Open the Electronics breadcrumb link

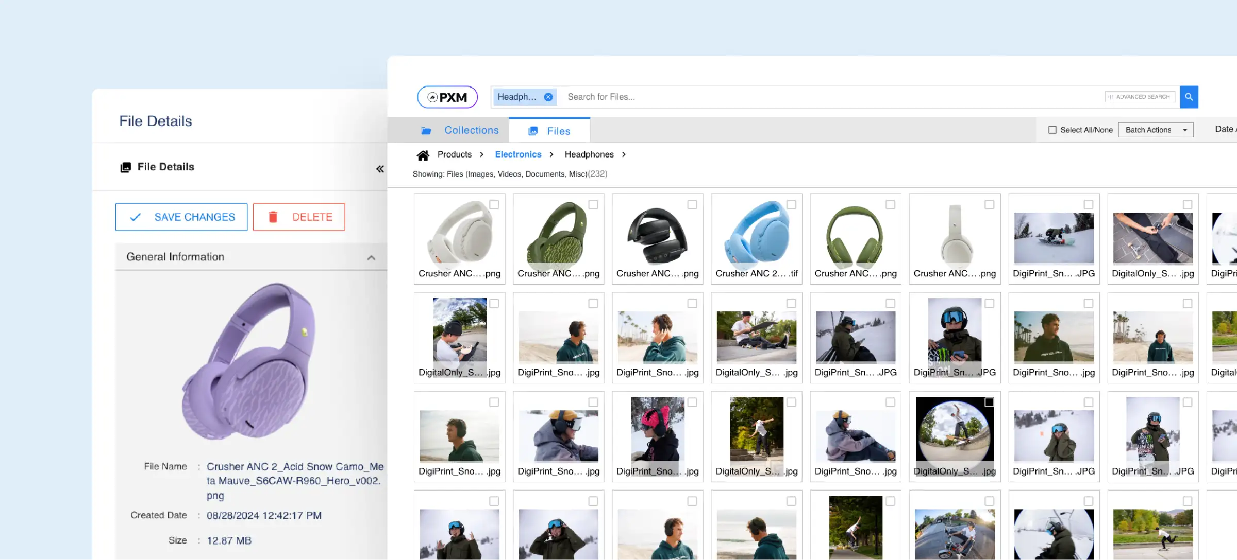pyautogui.click(x=517, y=154)
